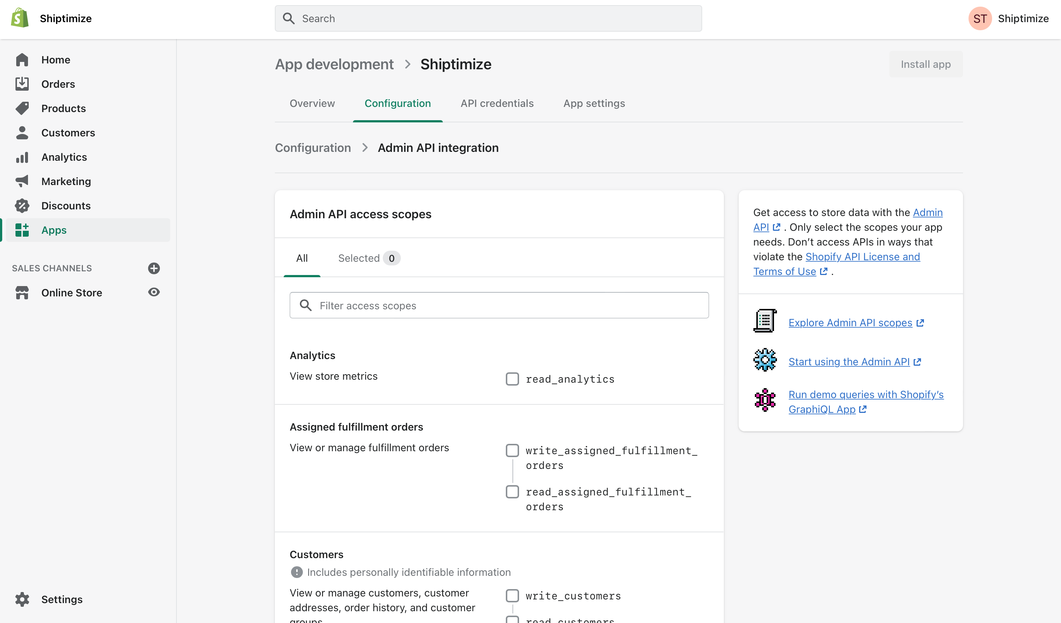Open Explore Admin API scopes link
Screen dimensions: 1061x623
850,323
